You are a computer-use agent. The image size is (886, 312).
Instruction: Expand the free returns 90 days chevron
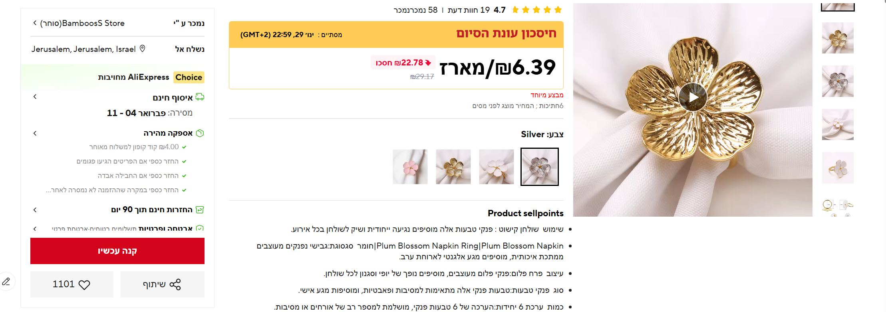pyautogui.click(x=35, y=210)
